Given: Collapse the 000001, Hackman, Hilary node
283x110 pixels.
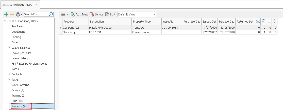Looking at the screenshot, I should click(x=5, y=21).
